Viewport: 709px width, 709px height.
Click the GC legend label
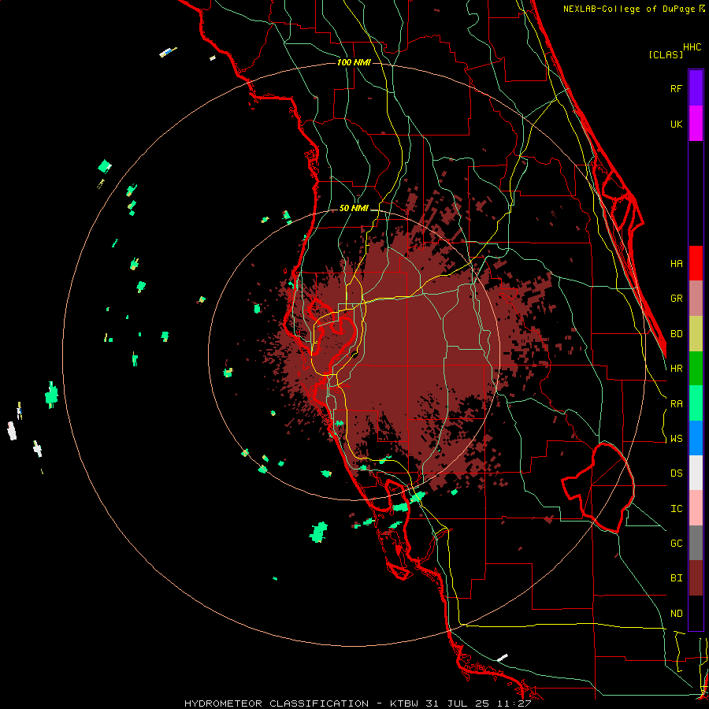[676, 544]
